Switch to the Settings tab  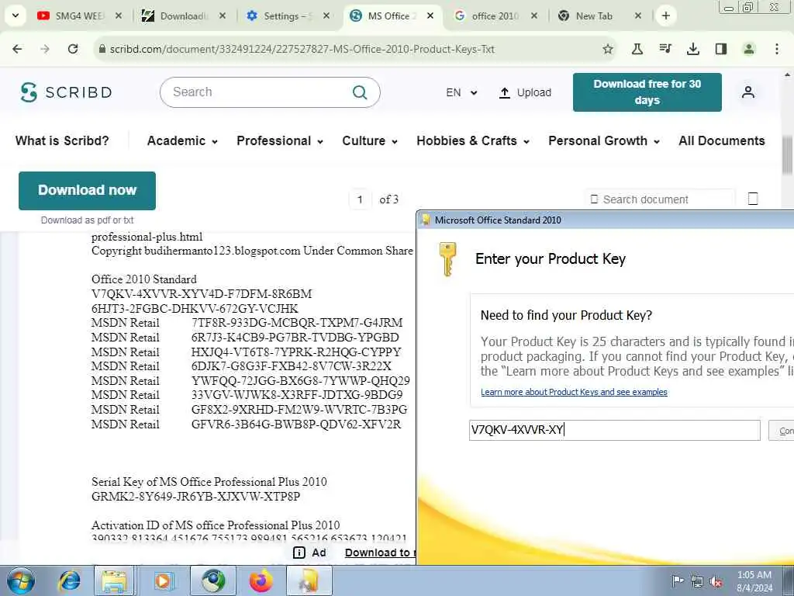[x=287, y=16]
